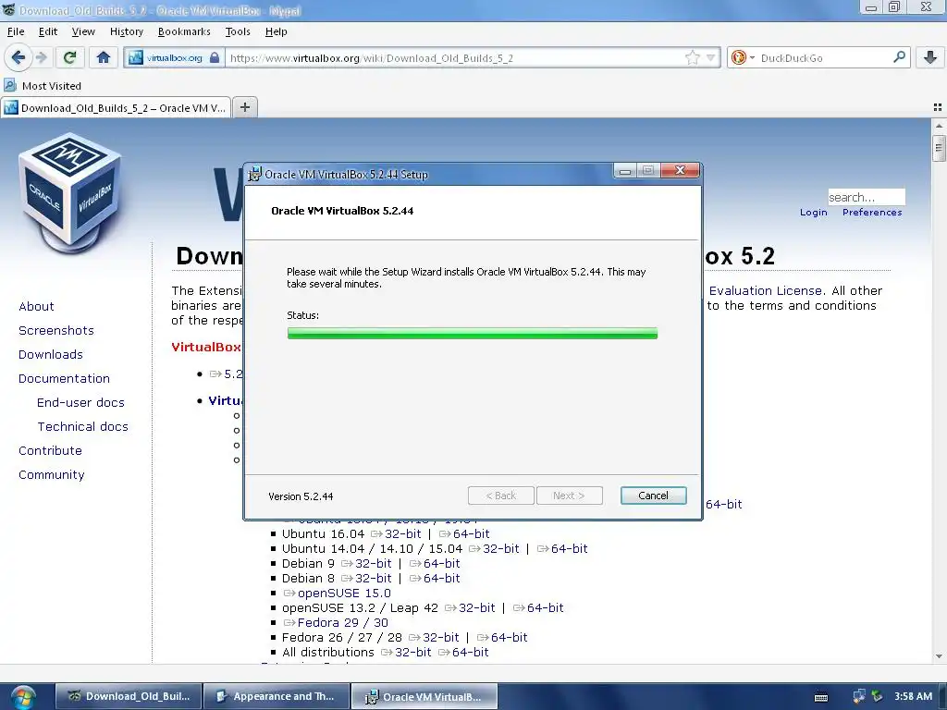
Task: Click the browser Back arrow button
Action: pos(18,58)
